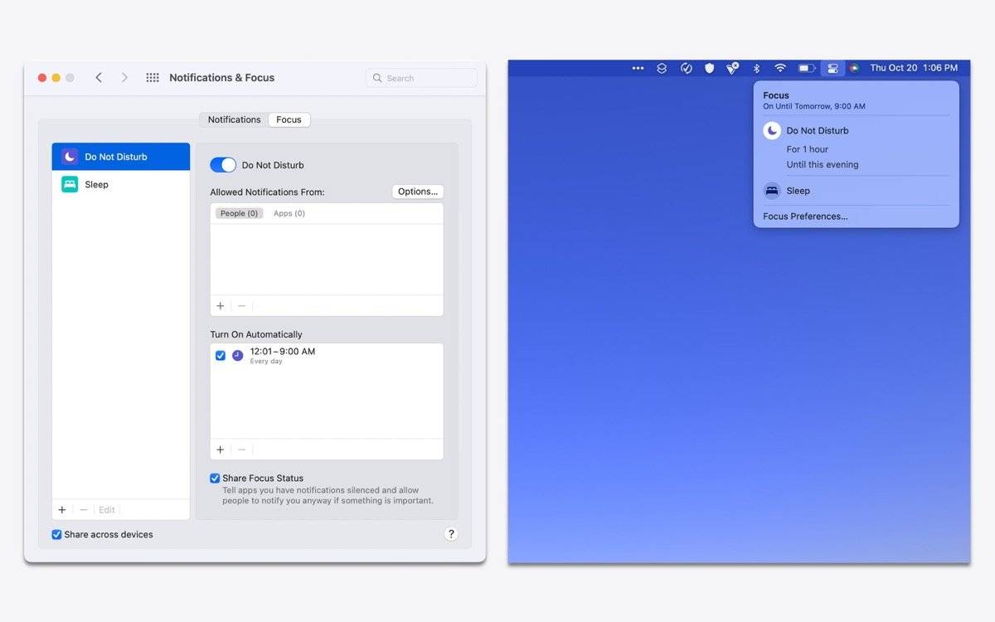Click the Sleep focus icon in Focus menu
The image size is (995, 622).
click(x=772, y=191)
